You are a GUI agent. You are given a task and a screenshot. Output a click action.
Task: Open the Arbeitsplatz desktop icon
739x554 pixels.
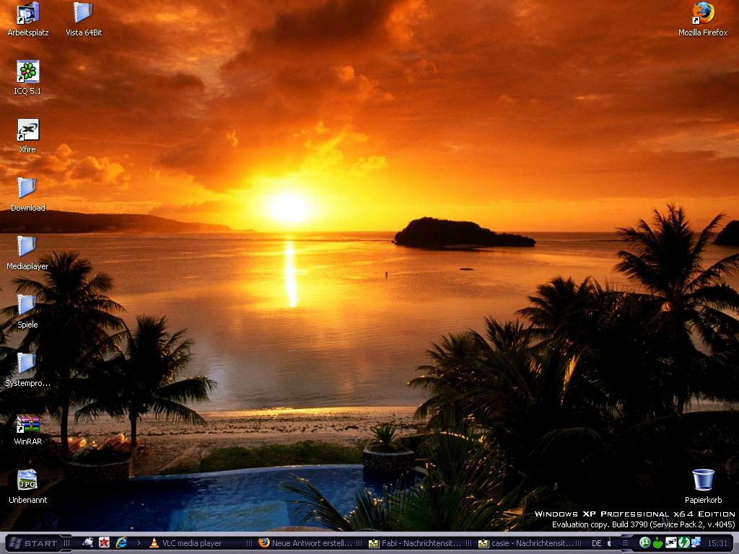point(27,14)
